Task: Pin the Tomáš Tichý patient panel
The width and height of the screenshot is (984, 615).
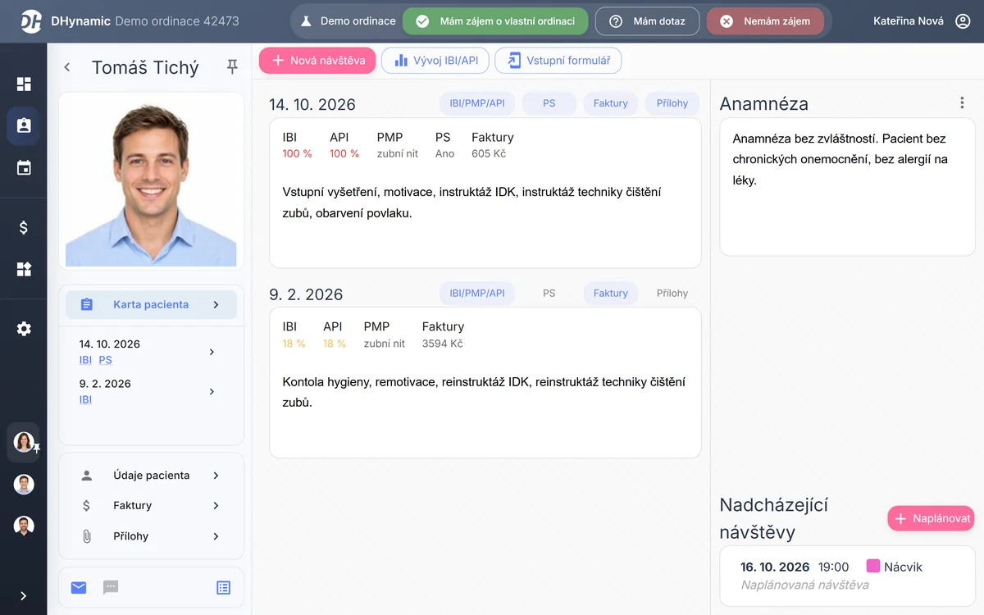Action: tap(232, 67)
